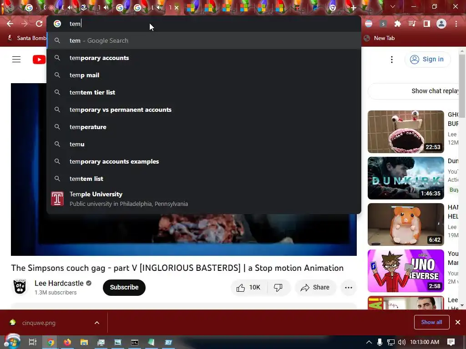Open the downloaded cinquwe.png file
The width and height of the screenshot is (466, 349).
[x=39, y=323]
